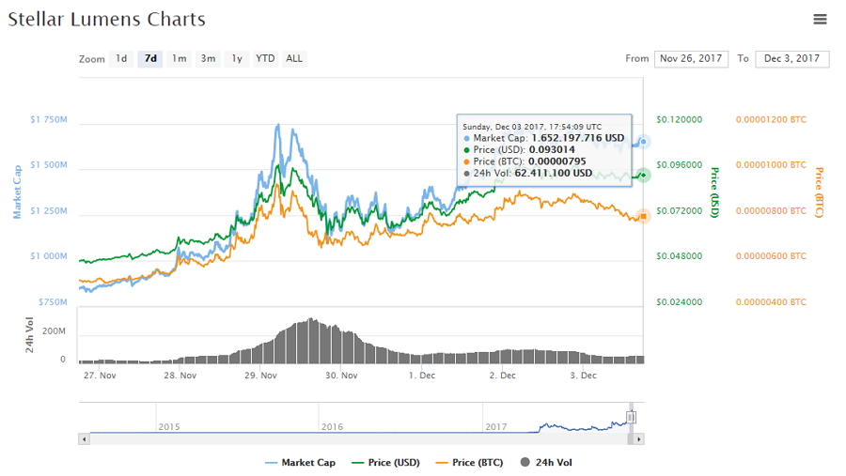846x476 pixels.
Task: Select the ALL zoom range
Action: click(x=294, y=58)
